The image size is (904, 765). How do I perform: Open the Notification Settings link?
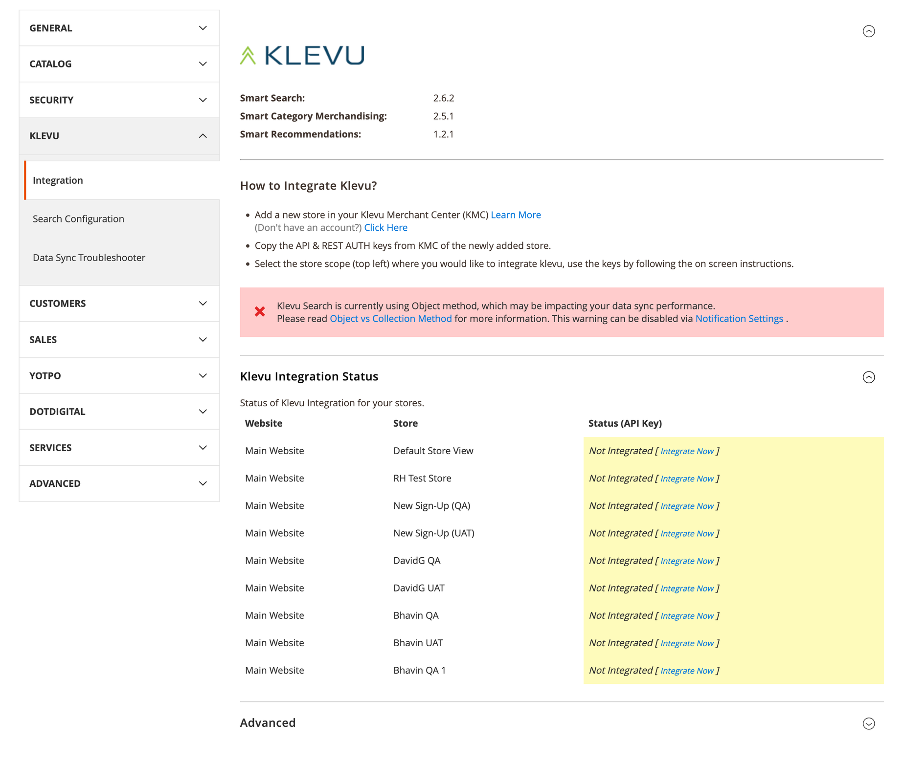(x=739, y=318)
